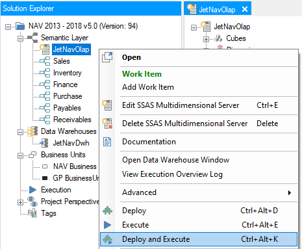Click the JetNavDwh warehouse icon

44,143
